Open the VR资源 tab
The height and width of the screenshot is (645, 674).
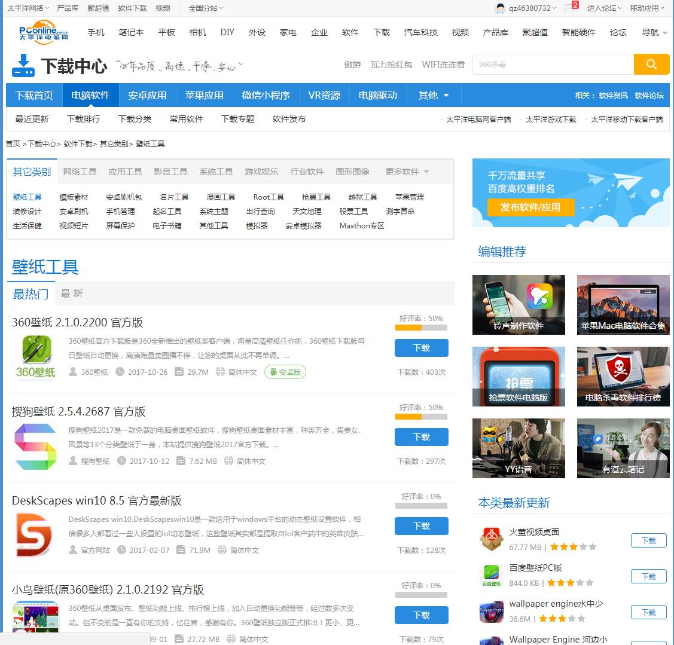[324, 96]
